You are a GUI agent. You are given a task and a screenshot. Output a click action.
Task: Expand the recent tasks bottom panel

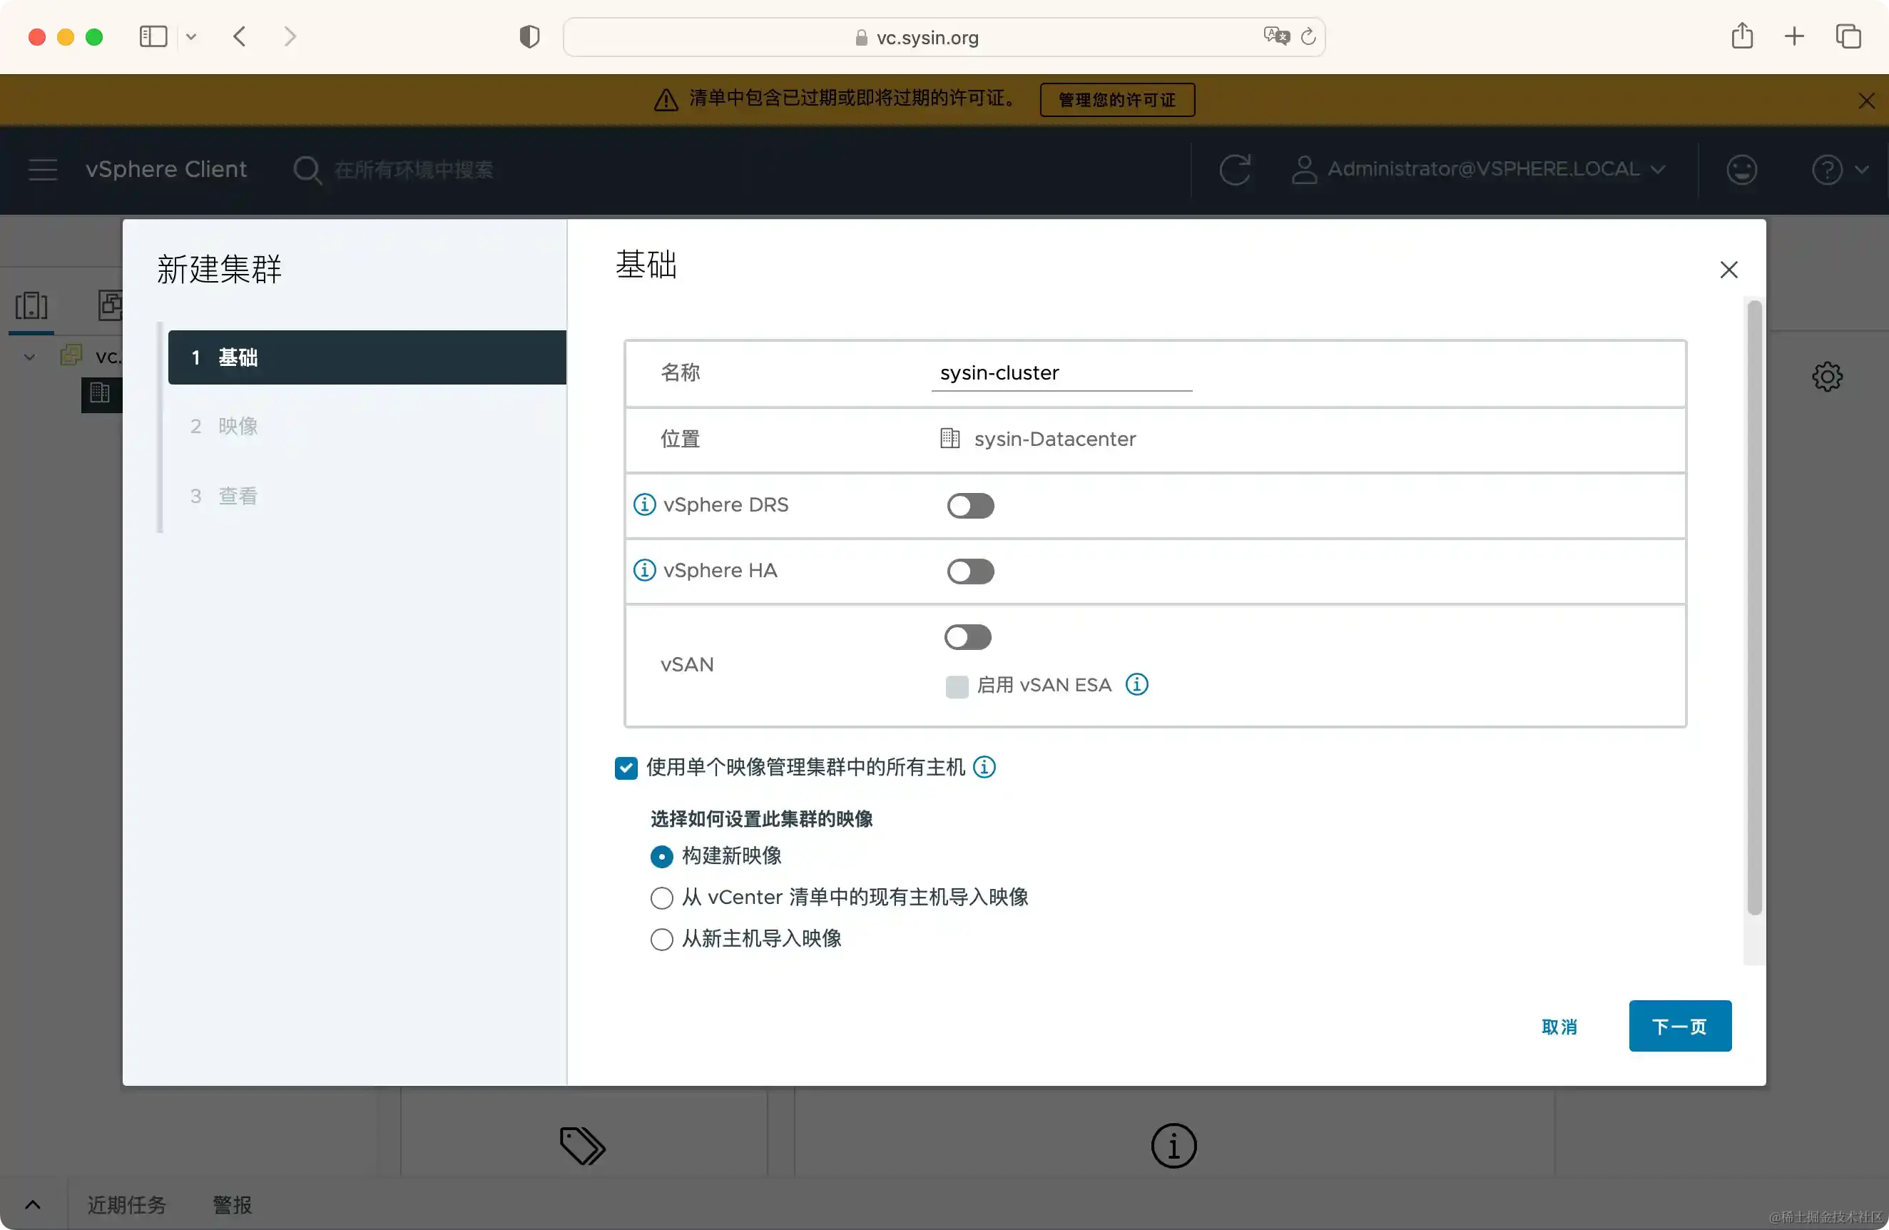click(x=33, y=1204)
